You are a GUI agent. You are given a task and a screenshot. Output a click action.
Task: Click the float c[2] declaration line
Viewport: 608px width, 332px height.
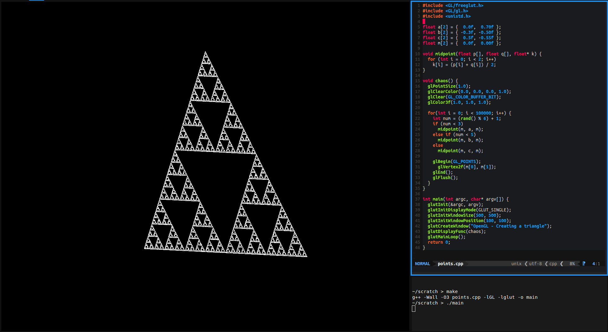[x=462, y=38]
